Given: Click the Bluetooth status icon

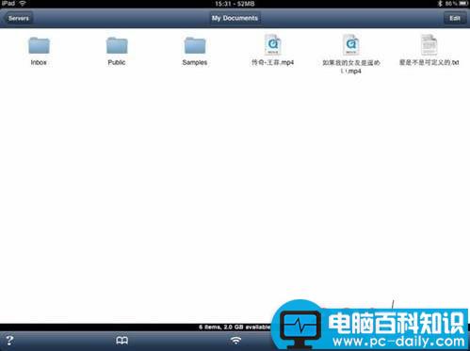Looking at the screenshot, I should [x=440, y=4].
